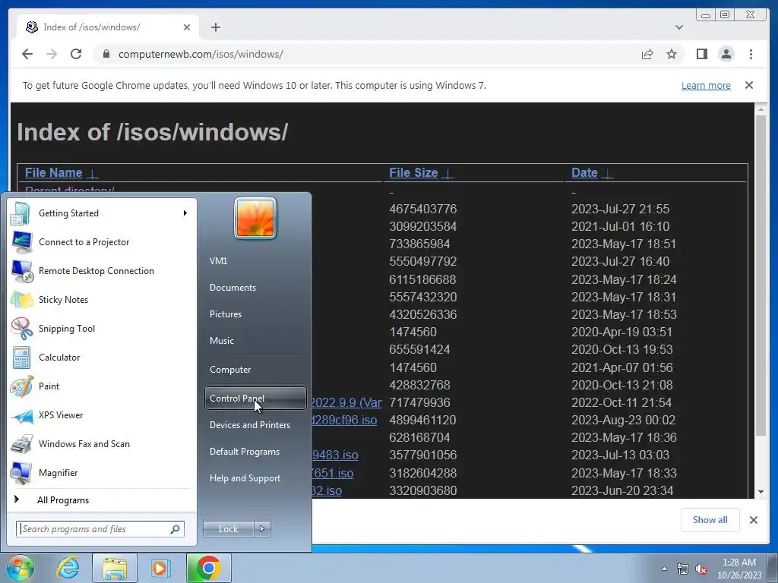Click the address bar URL
The height and width of the screenshot is (583, 778).
pos(201,54)
